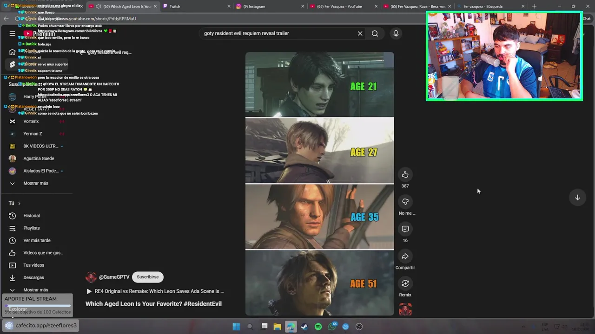Switch to the Instagram browser tab
The height and width of the screenshot is (334, 595).
tap(270, 6)
